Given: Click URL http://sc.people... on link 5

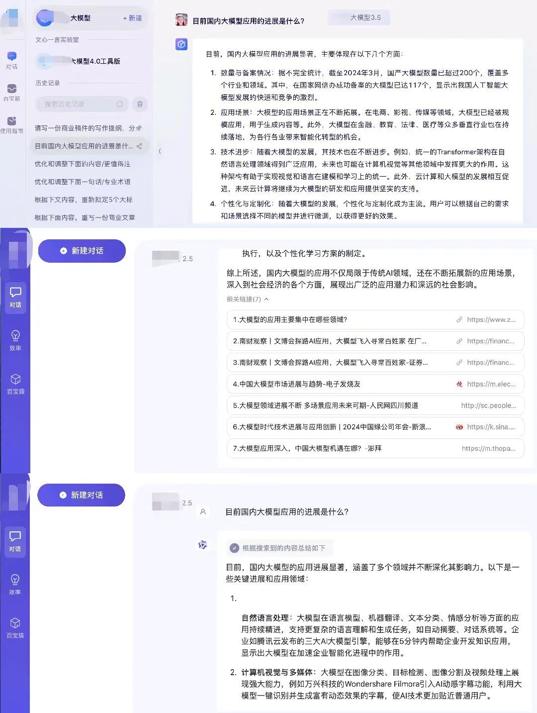Looking at the screenshot, I should click(x=489, y=406).
